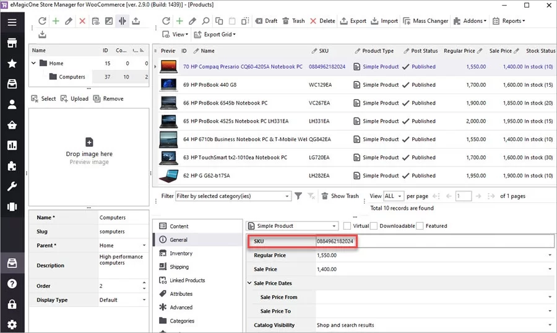
Task: Open the wrench tools sidebar icon
Action: pos(12,186)
